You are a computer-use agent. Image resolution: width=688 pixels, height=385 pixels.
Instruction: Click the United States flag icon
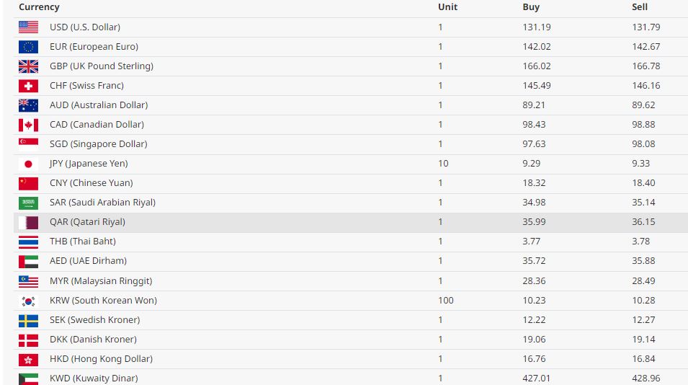click(x=28, y=27)
